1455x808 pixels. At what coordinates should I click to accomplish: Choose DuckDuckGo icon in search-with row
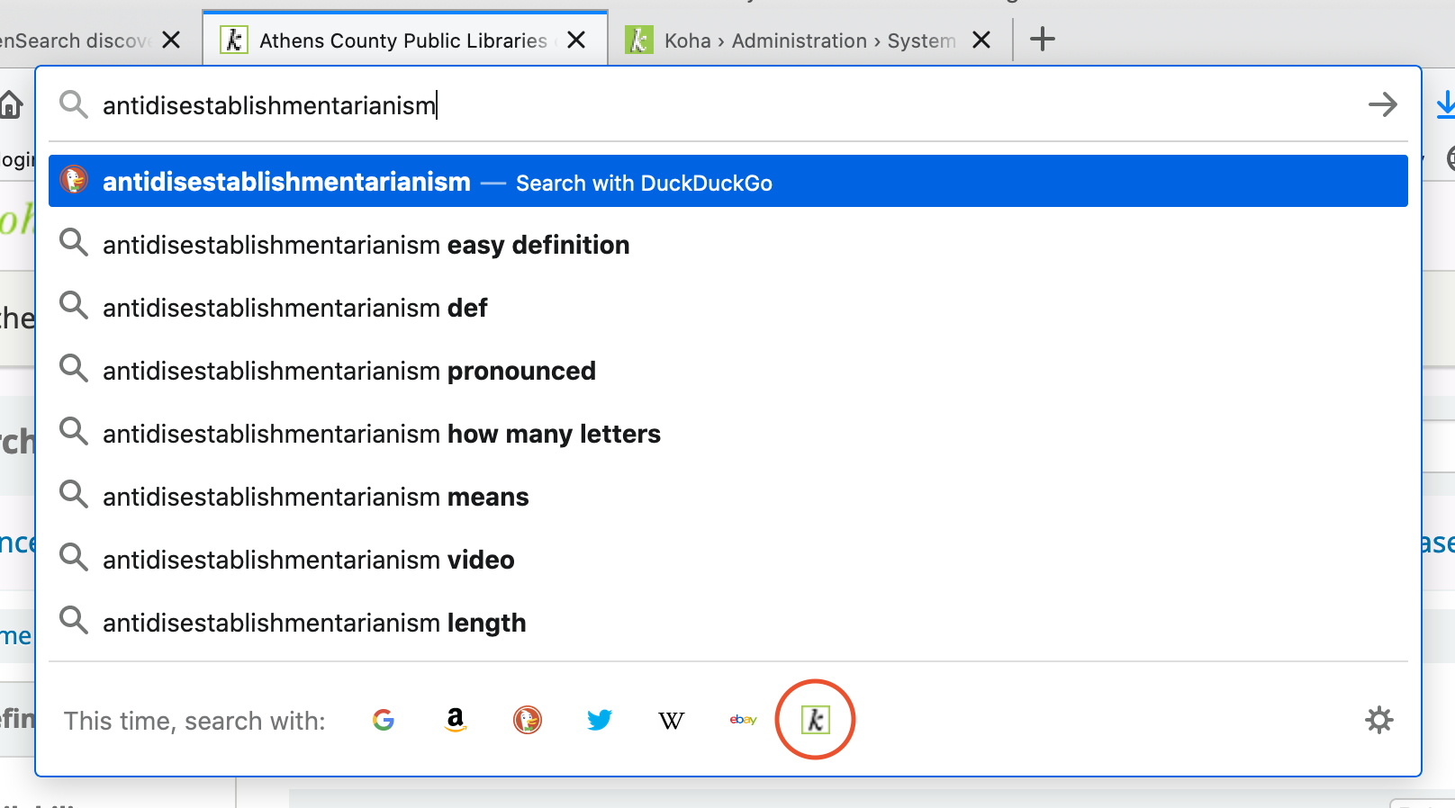click(x=528, y=720)
